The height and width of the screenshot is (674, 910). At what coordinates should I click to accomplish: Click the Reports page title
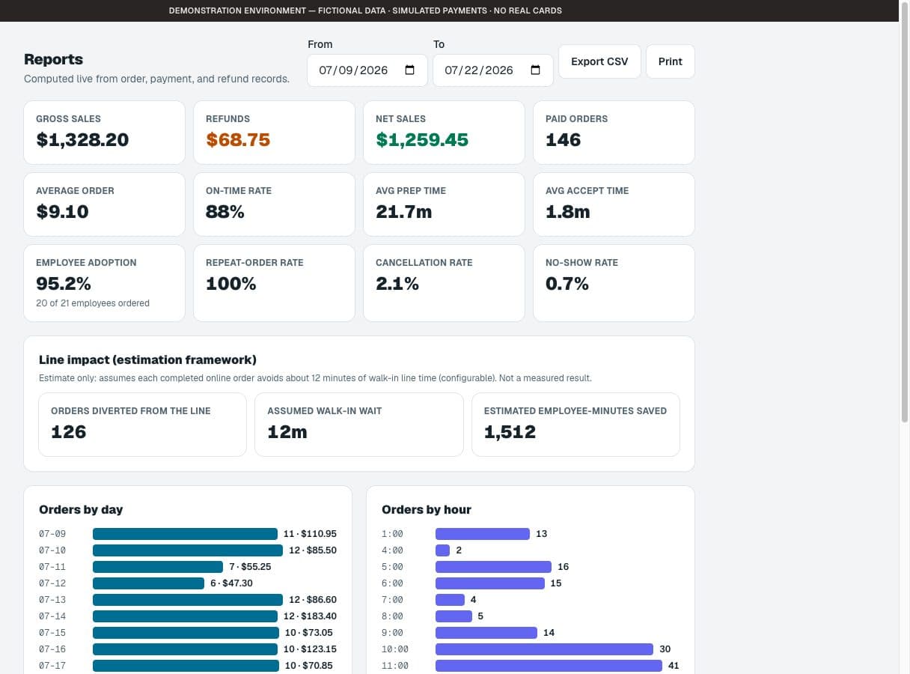coord(53,59)
